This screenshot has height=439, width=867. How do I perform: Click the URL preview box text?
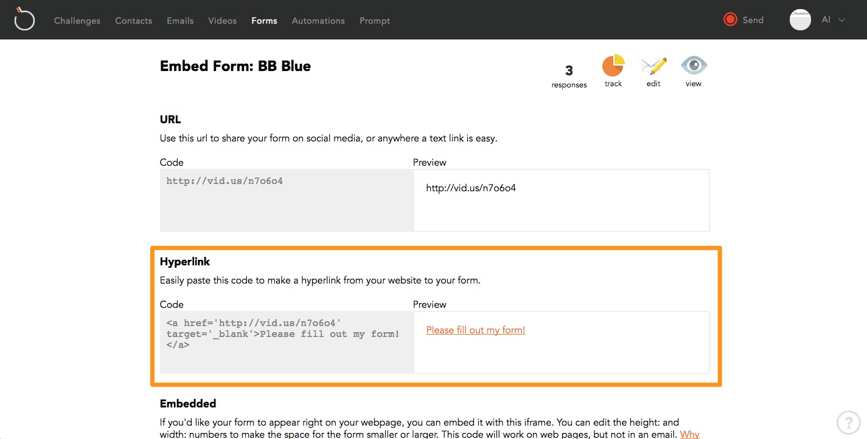(471, 188)
